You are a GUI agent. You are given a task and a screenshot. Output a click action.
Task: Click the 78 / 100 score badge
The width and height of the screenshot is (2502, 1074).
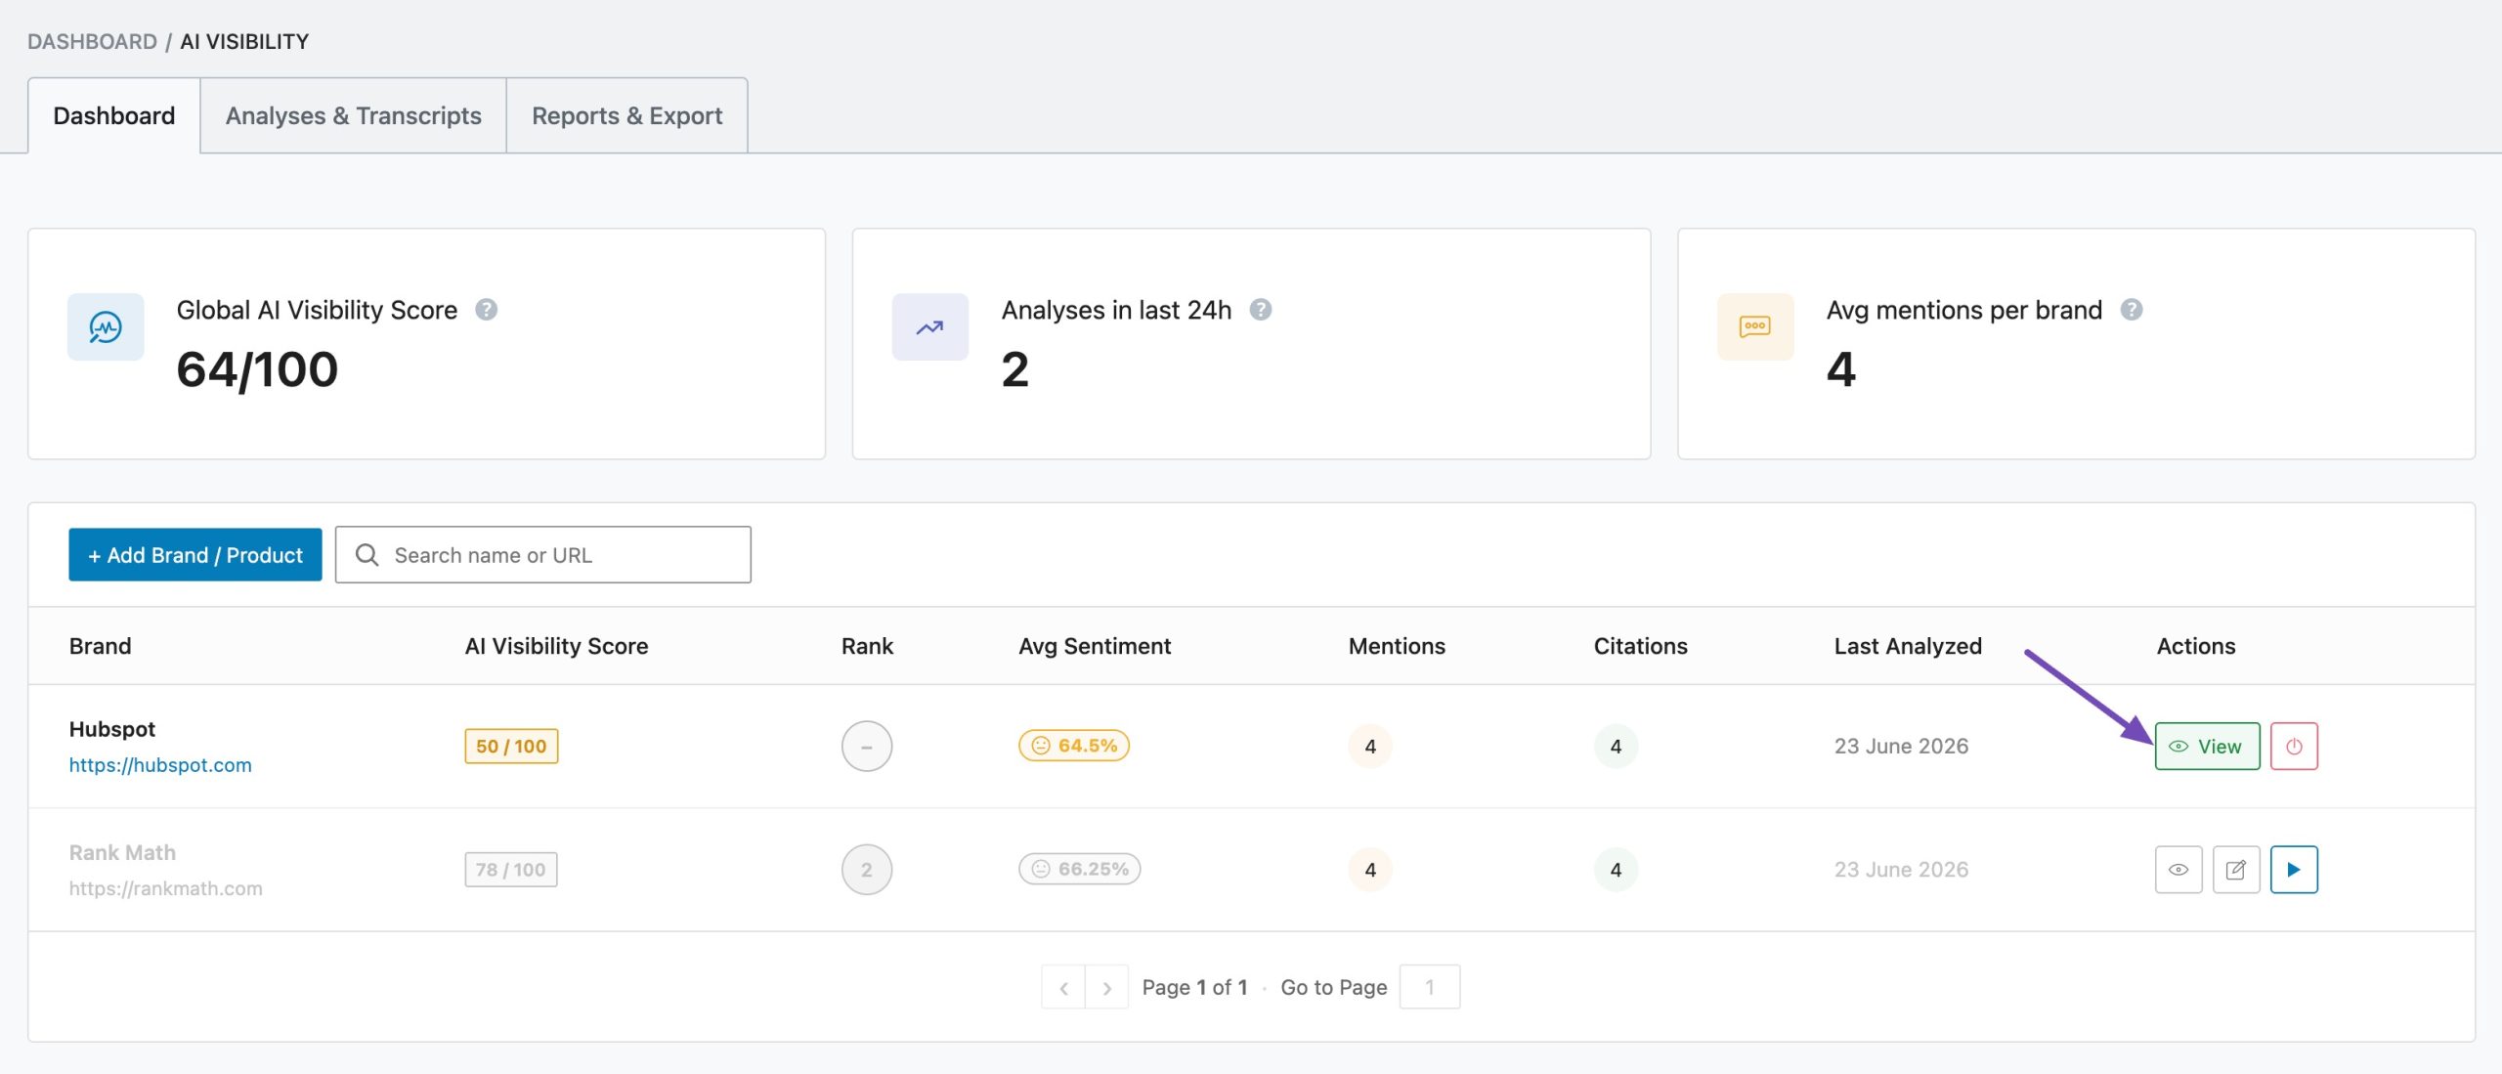tap(511, 870)
